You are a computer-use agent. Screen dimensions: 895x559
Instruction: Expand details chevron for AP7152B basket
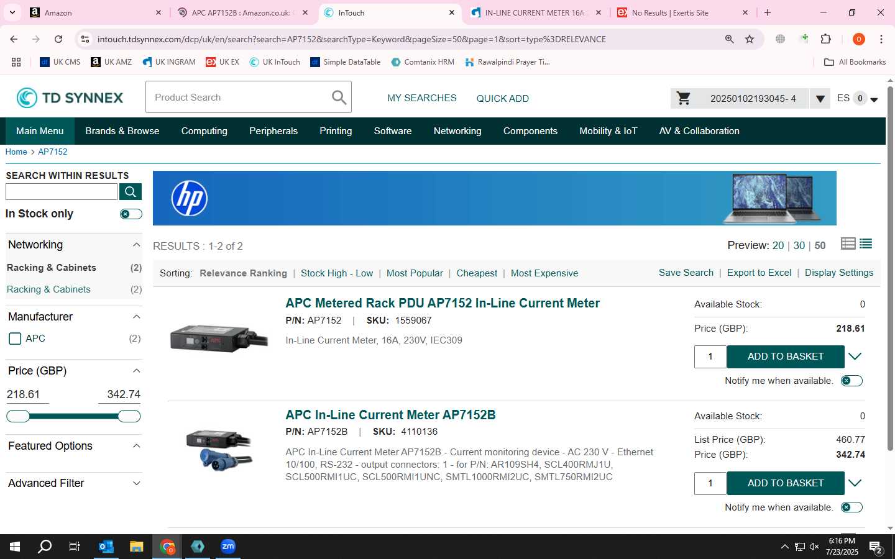point(855,483)
